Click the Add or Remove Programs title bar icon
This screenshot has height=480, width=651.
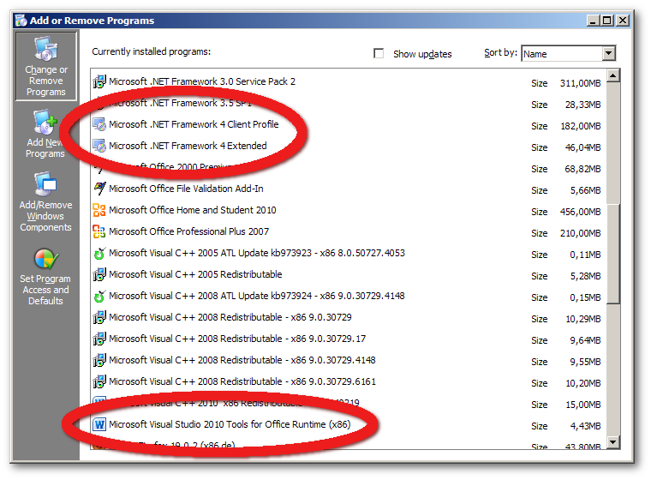(x=21, y=21)
